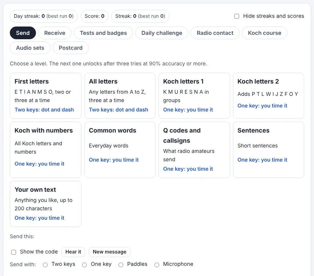Generate a New message
Screen dimensions: 314x276
coord(109,252)
